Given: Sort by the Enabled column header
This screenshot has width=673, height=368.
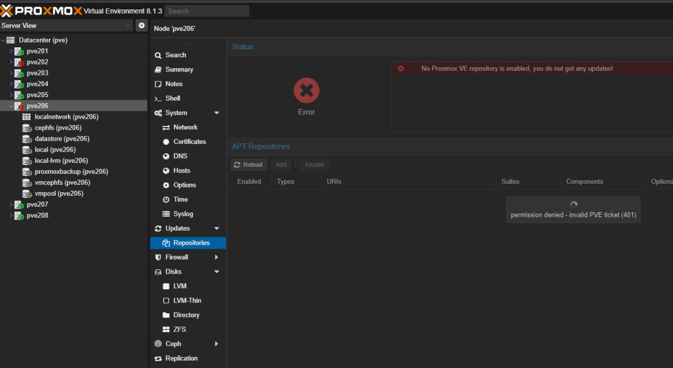Looking at the screenshot, I should [249, 182].
